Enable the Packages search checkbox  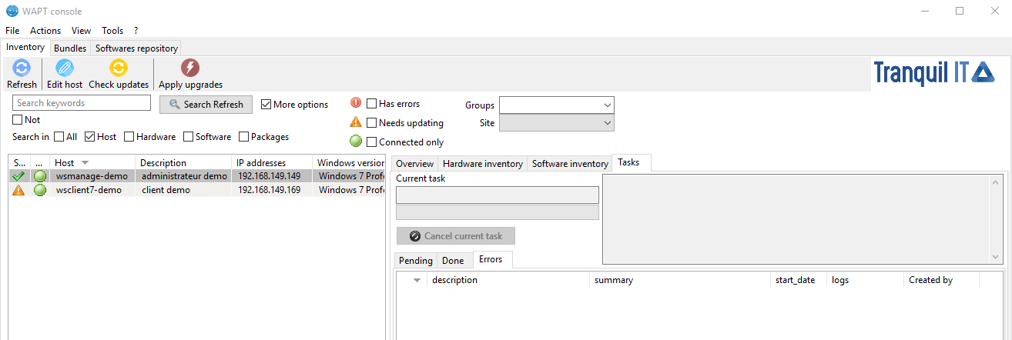[x=243, y=137]
